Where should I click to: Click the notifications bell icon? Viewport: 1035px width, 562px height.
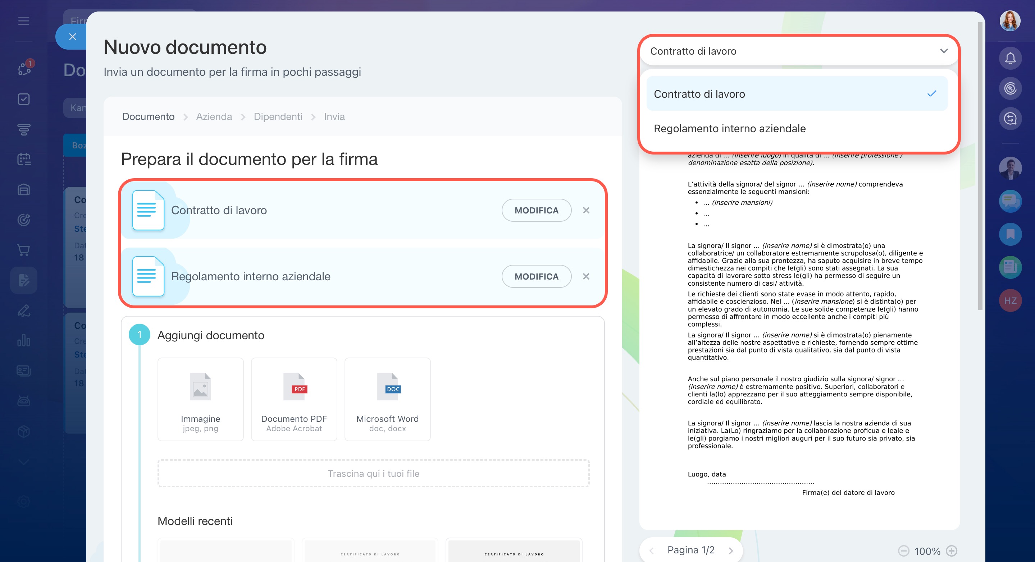pos(1010,59)
